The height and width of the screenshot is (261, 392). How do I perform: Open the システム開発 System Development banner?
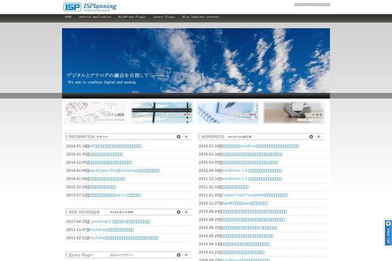pos(96,112)
